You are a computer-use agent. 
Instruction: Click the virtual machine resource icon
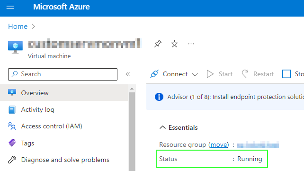15,47
